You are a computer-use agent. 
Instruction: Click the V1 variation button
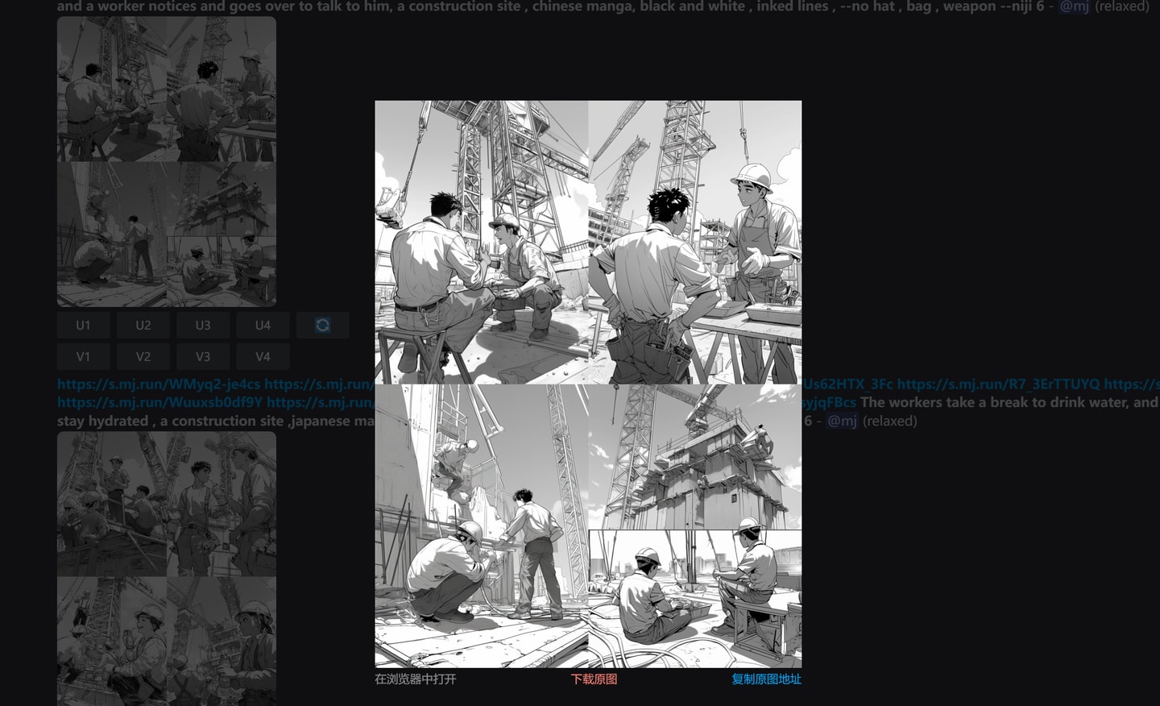[x=83, y=356]
